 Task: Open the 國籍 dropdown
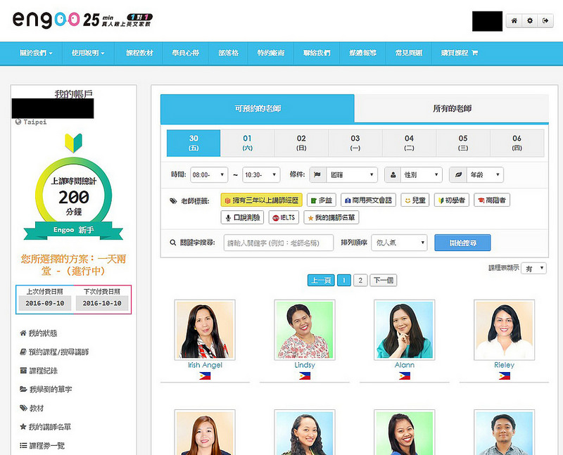[351, 174]
